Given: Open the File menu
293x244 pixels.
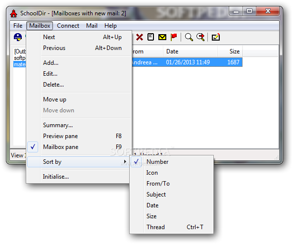Looking at the screenshot, I should point(18,26).
